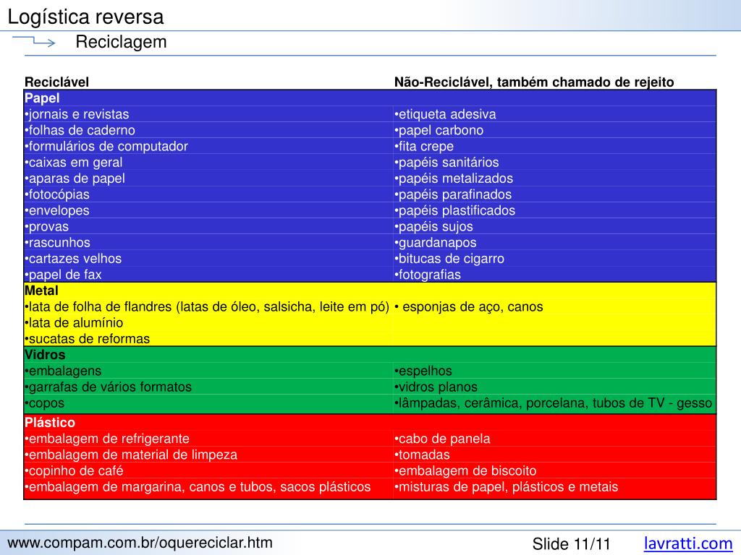Viewport: 741px width, 555px height.
Task: Click the 'envelopes' entry
Action: (56, 210)
